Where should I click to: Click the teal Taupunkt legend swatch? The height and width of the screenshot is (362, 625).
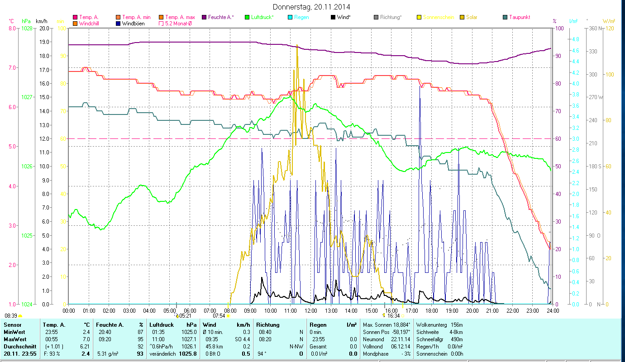pos(505,18)
